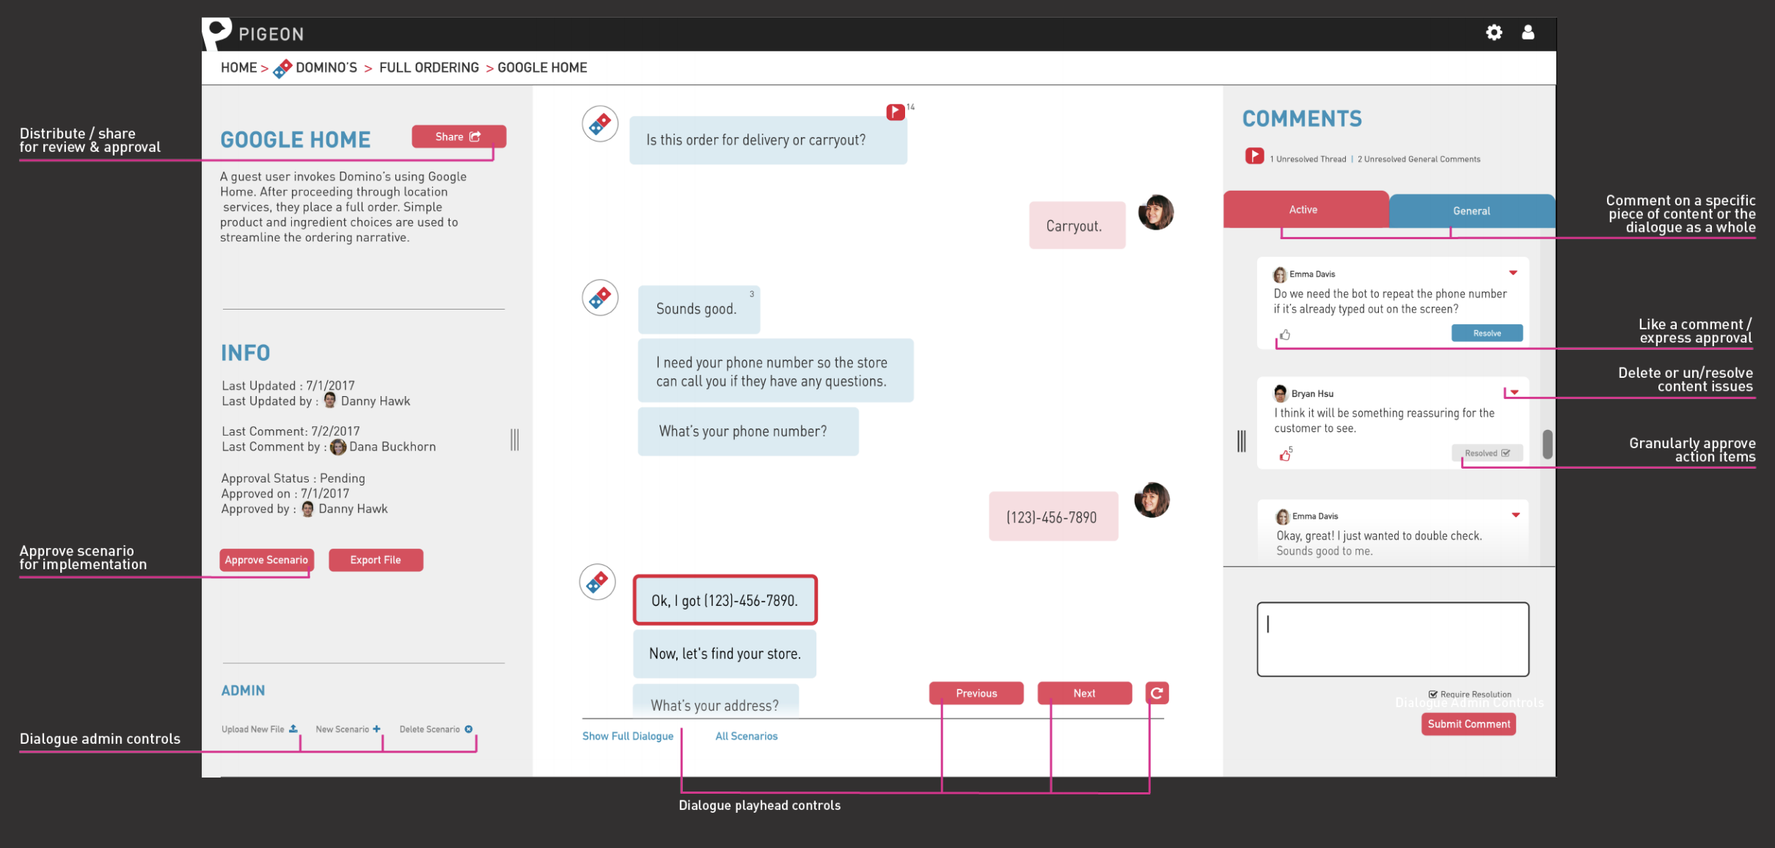Click the New Scenario label
Screen dimensions: 1775x848
[343, 729]
